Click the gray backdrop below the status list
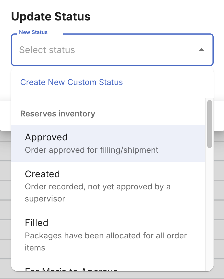Screen dimensions: 224x279 tap(112, 275)
